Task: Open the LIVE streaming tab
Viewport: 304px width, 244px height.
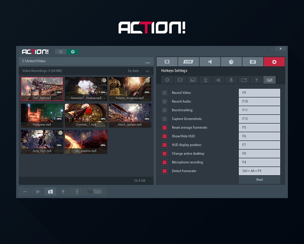Action: pyautogui.click(x=188, y=62)
